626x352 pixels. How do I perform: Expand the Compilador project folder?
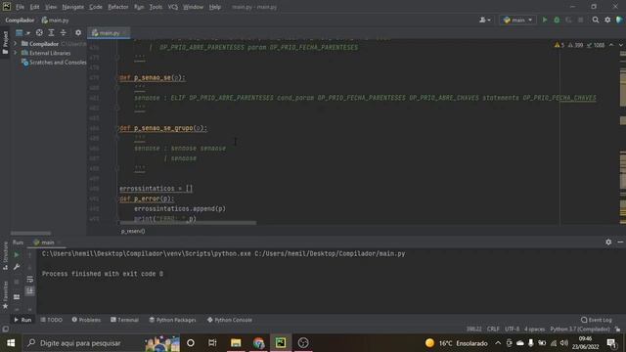click(x=16, y=43)
